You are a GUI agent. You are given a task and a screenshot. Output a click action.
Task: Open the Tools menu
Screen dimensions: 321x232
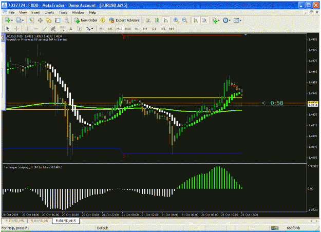point(63,12)
